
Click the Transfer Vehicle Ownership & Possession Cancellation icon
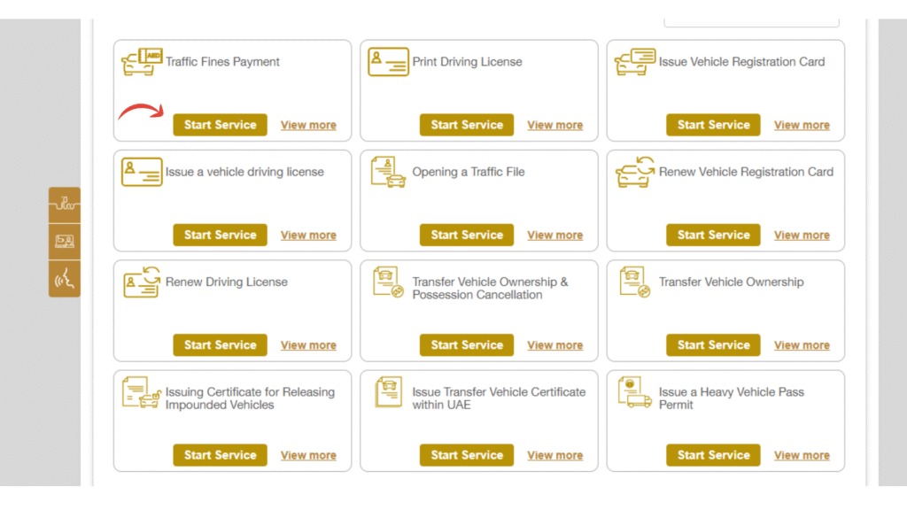click(x=388, y=282)
